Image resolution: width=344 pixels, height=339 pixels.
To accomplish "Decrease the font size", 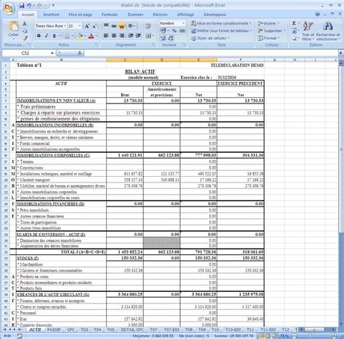I will pos(94,26).
